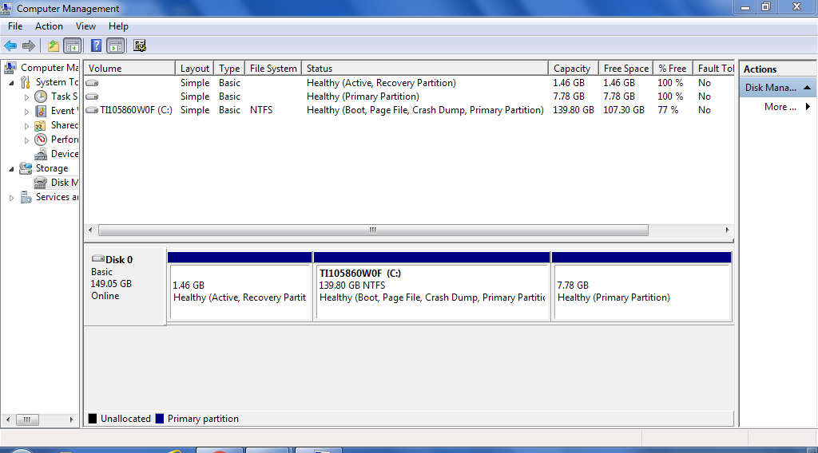The width and height of the screenshot is (818, 453).
Task: Select the 7.78 GB volume row icon
Action: (x=92, y=97)
